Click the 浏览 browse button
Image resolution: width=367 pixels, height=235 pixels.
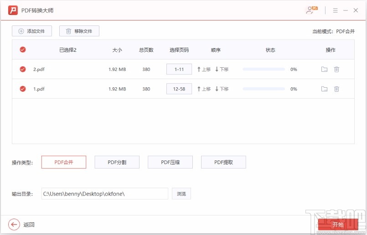click(181, 194)
